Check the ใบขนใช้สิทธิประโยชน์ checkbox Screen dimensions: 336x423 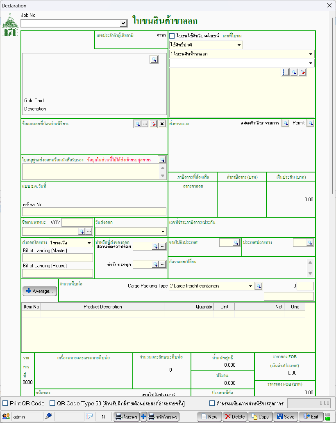(x=172, y=36)
